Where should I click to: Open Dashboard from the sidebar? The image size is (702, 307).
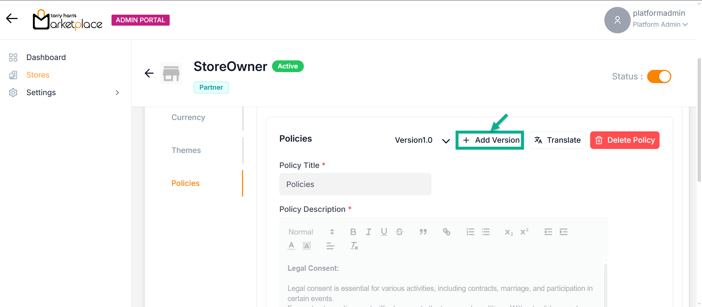(46, 57)
